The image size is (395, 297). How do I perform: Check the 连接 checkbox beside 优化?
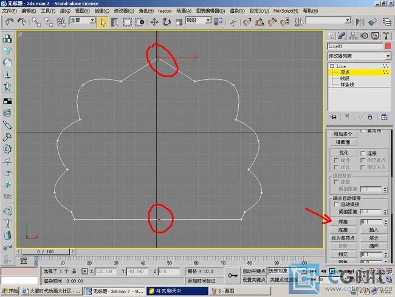(x=363, y=153)
